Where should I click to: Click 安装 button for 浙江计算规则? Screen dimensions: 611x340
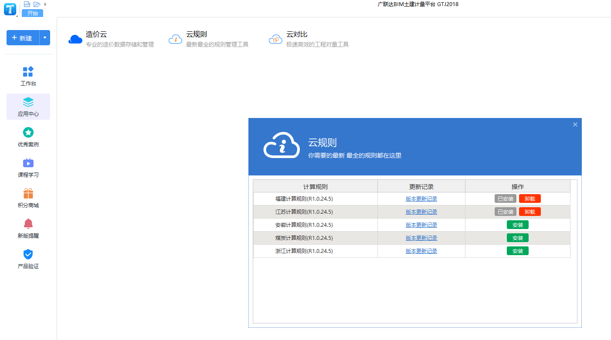[x=518, y=251]
